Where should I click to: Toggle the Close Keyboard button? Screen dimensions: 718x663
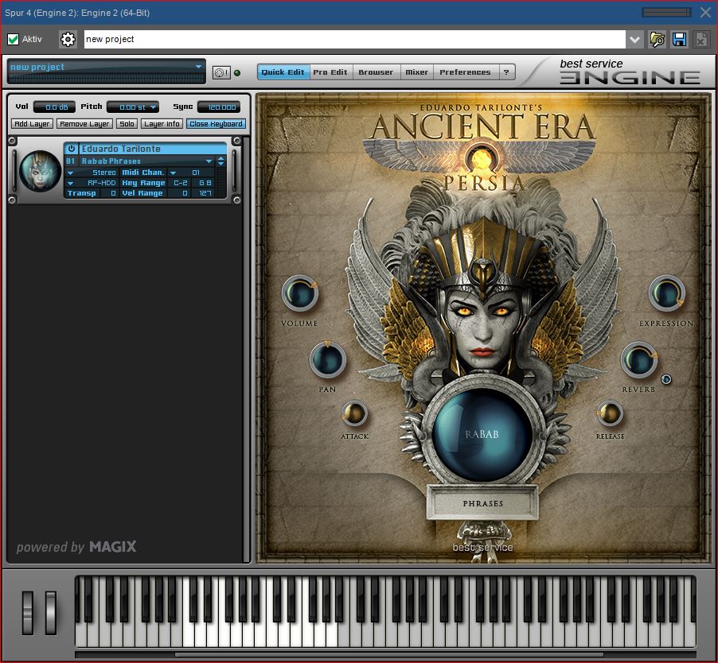(x=216, y=124)
